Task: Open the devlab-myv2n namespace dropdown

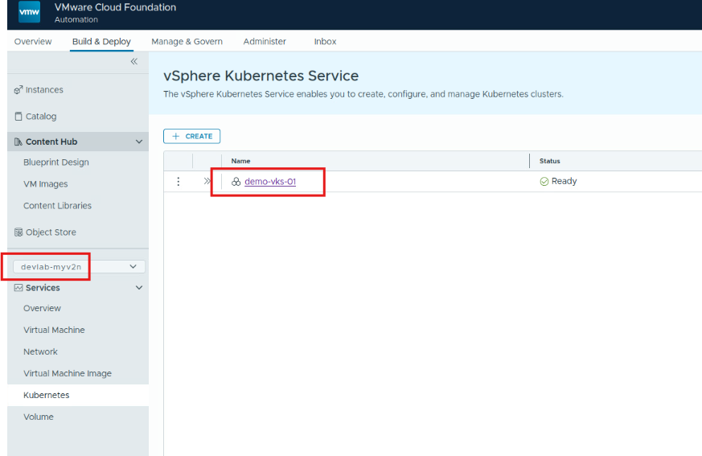Action: click(78, 267)
